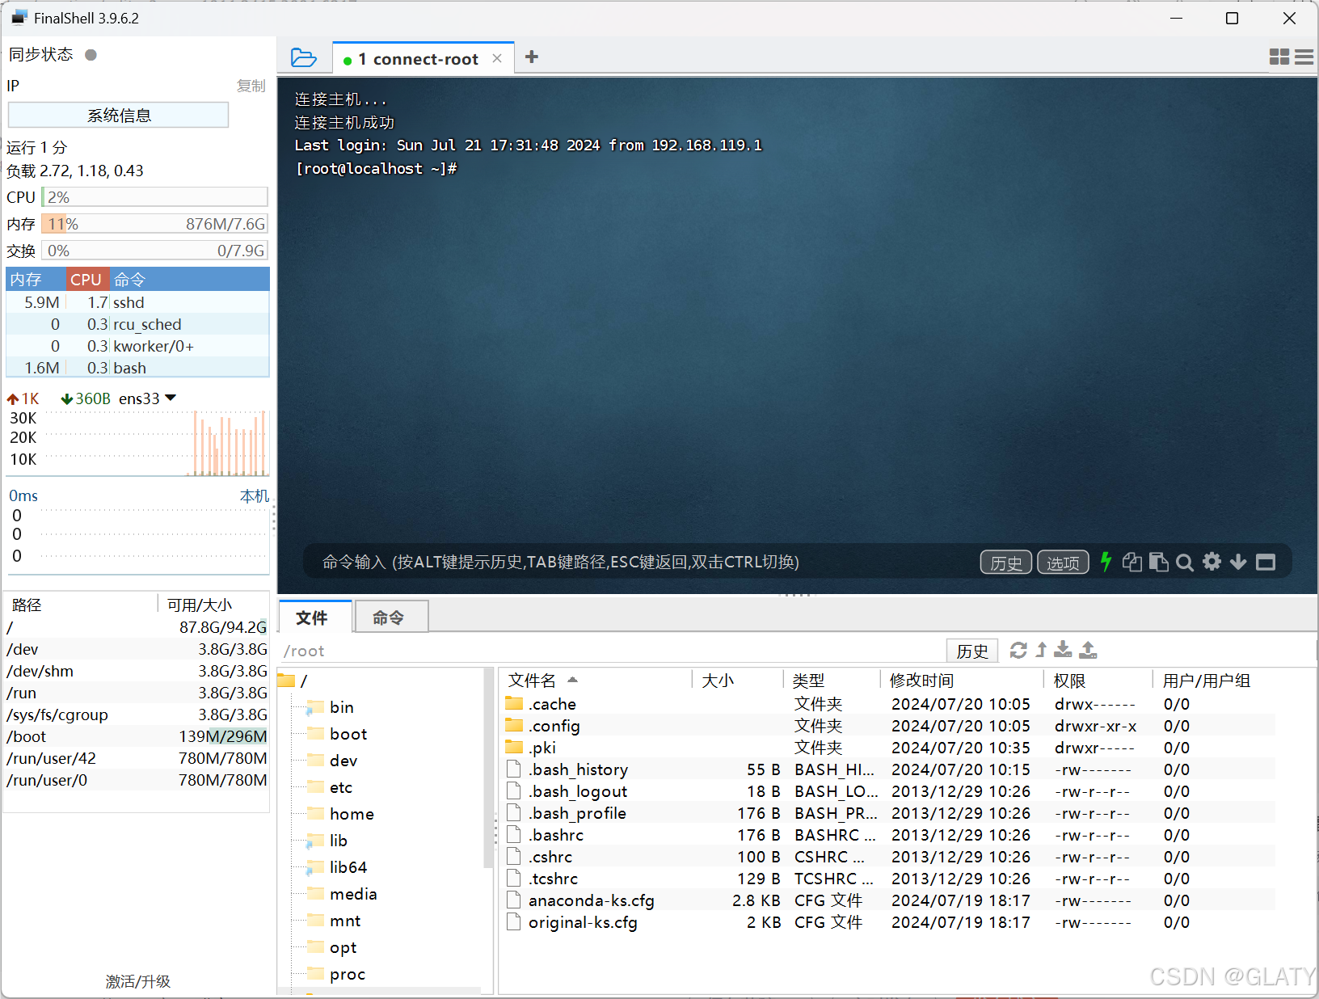Select the sshd process row
Viewport: 1319px width, 999px height.
pos(137,302)
